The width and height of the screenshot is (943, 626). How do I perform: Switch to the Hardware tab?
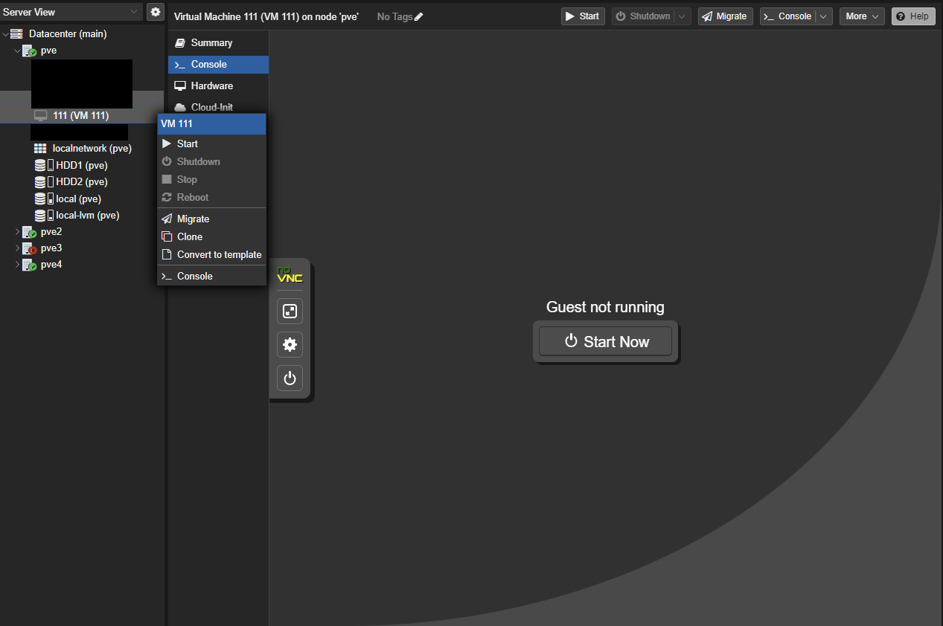(211, 85)
